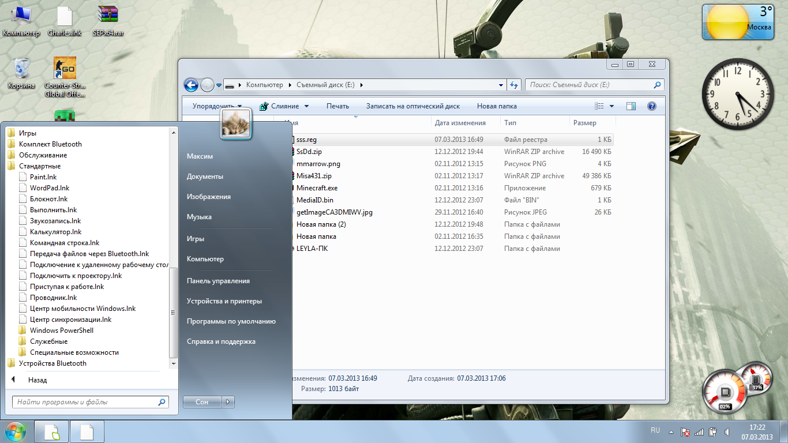This screenshot has height=443, width=788.
Task: Open the view options dropdown arrow
Action: click(x=611, y=106)
